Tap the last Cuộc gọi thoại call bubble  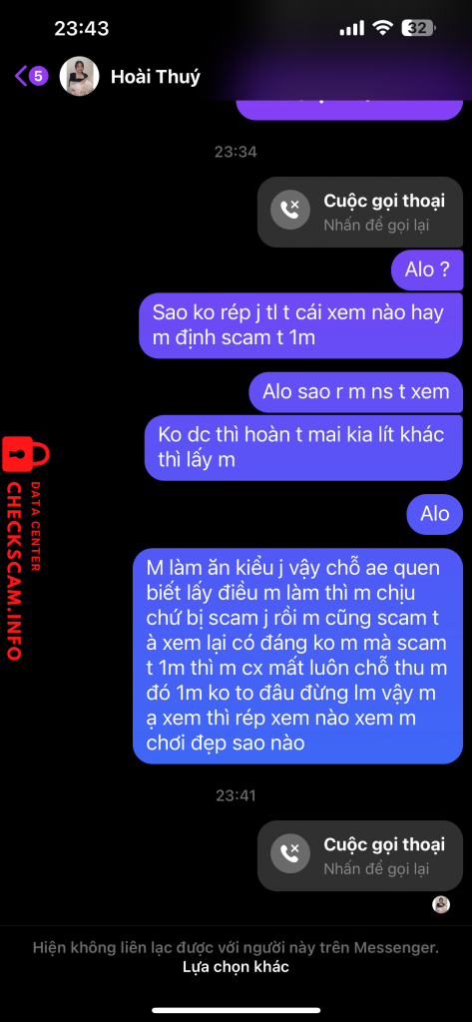(x=360, y=855)
